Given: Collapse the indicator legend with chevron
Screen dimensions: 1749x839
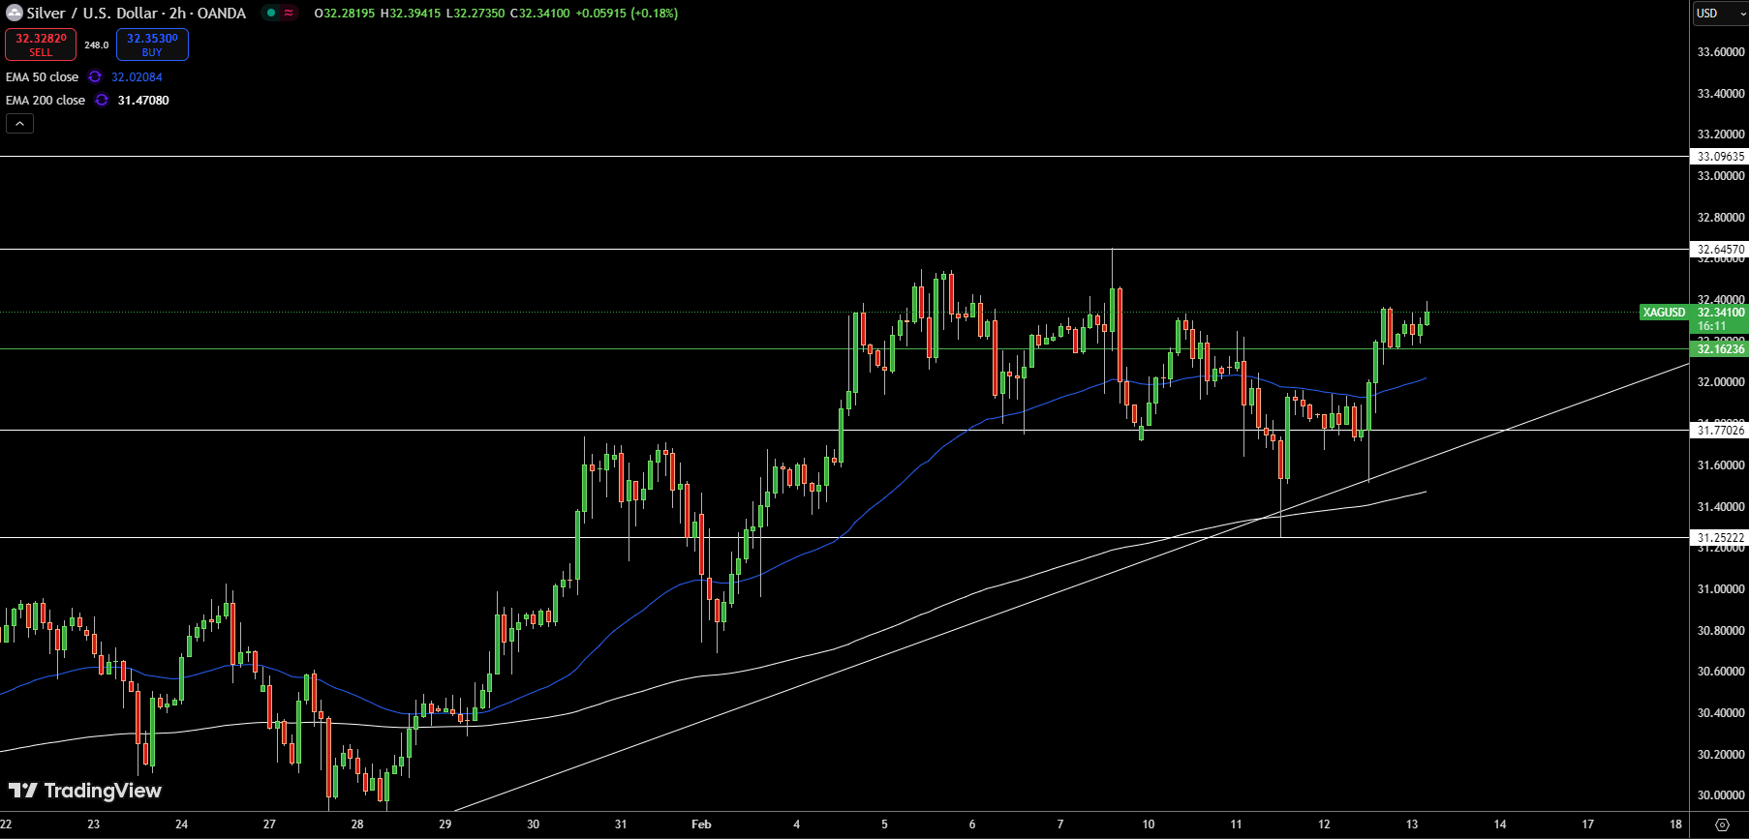Looking at the screenshot, I should point(19,123).
